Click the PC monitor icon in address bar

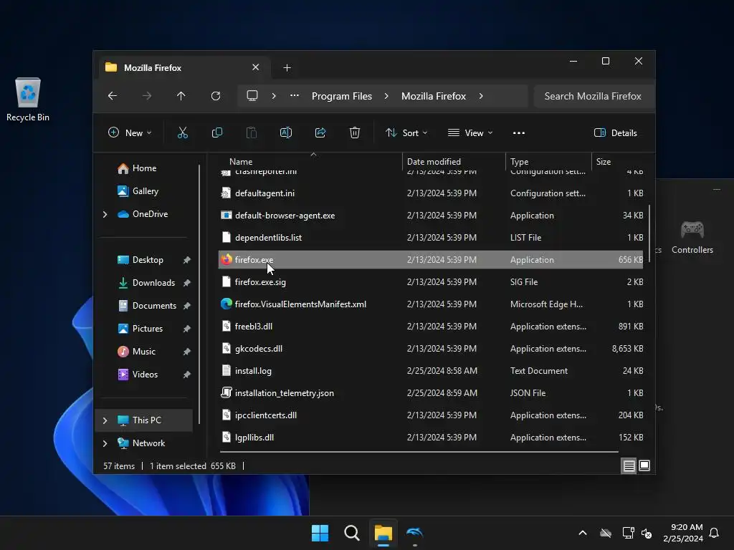click(x=252, y=95)
